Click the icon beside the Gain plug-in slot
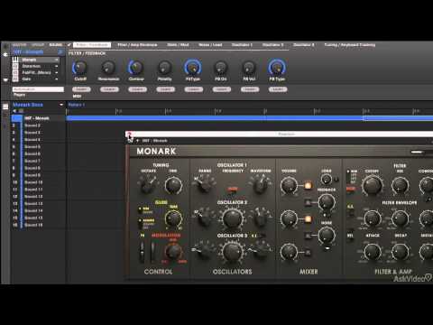The image size is (433, 325). point(15,79)
